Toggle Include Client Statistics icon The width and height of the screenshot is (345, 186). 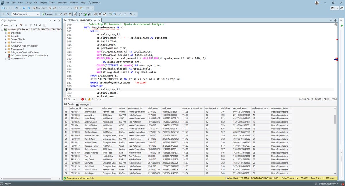pyautogui.click(x=89, y=14)
